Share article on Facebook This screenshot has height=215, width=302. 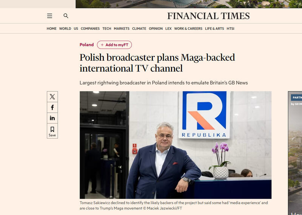(52, 107)
